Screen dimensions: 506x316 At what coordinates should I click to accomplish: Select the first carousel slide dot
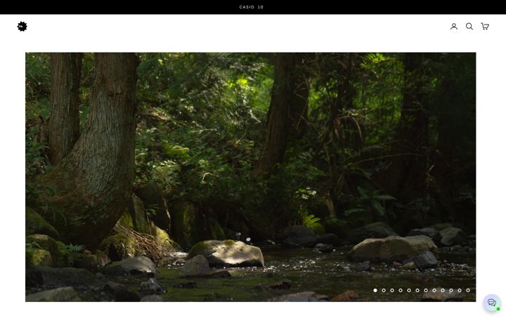pyautogui.click(x=375, y=290)
